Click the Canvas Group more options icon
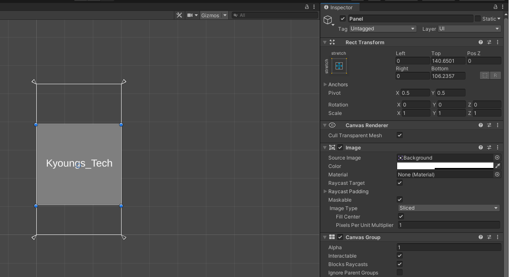 click(x=497, y=237)
